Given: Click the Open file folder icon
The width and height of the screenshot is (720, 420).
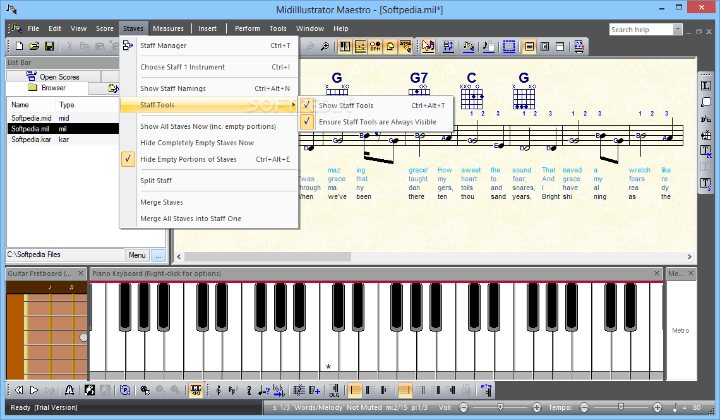Looking at the screenshot, I should coord(35,46).
